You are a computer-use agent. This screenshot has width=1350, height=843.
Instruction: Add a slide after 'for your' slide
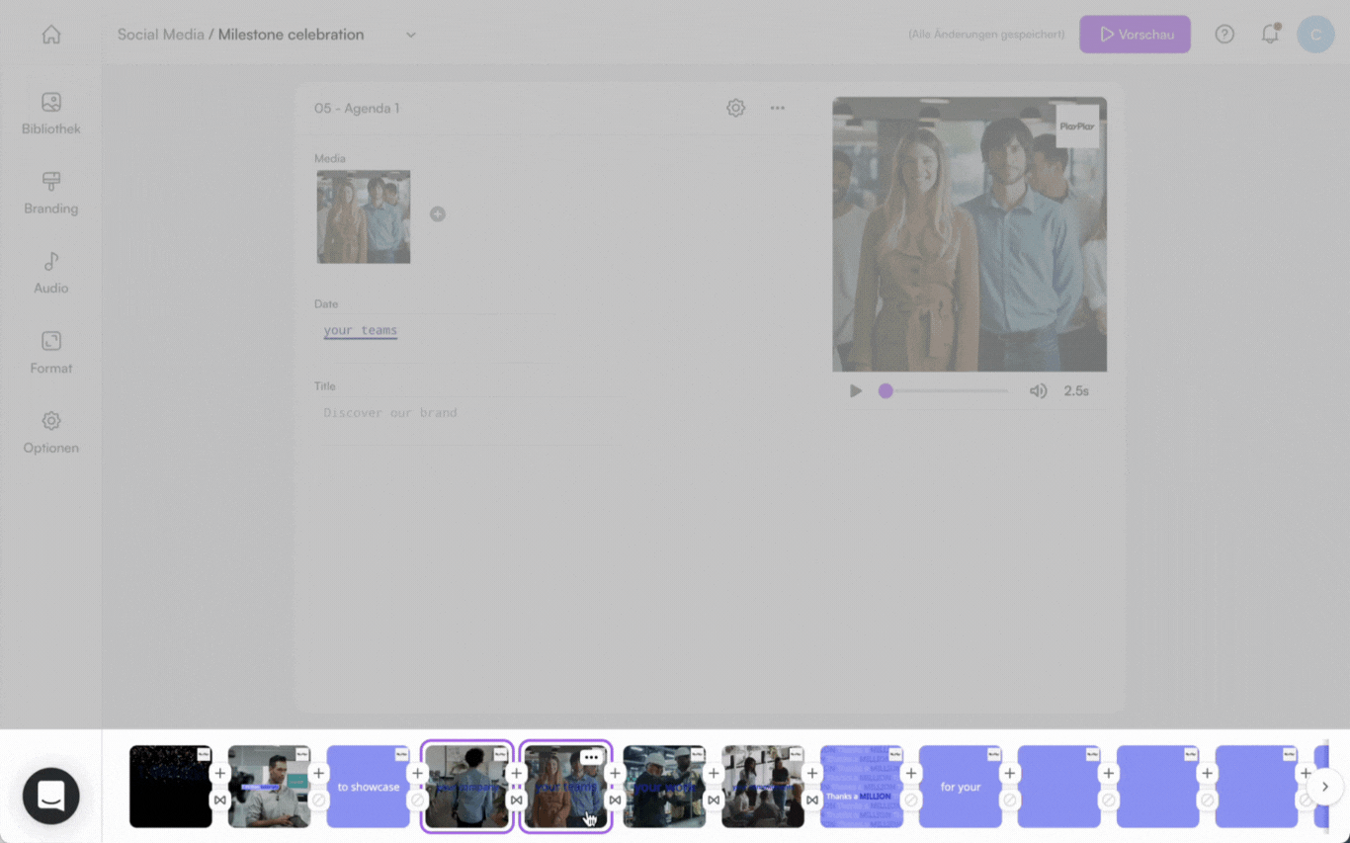coord(1010,774)
